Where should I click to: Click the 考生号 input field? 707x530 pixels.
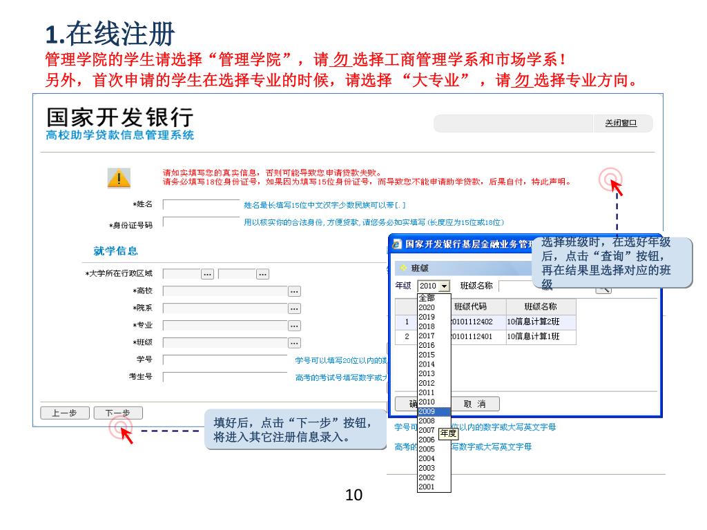click(x=226, y=377)
